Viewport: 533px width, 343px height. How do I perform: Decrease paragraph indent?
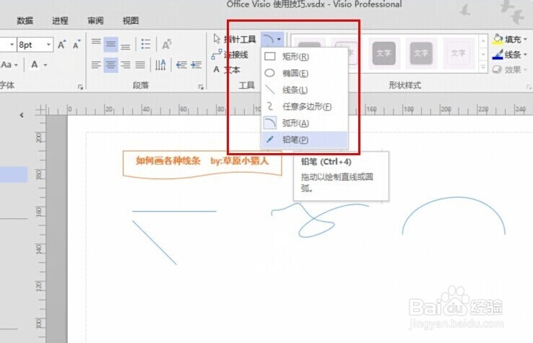(181, 65)
